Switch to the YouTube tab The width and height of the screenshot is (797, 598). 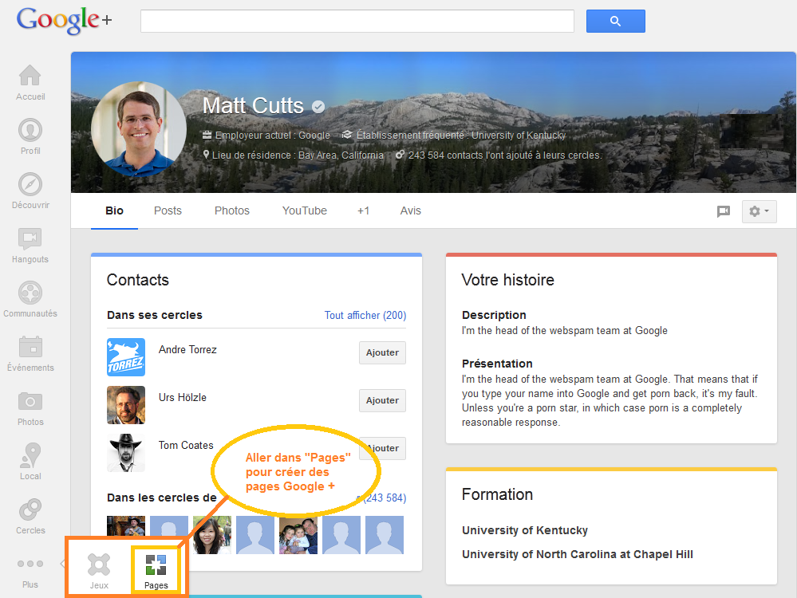(x=304, y=210)
